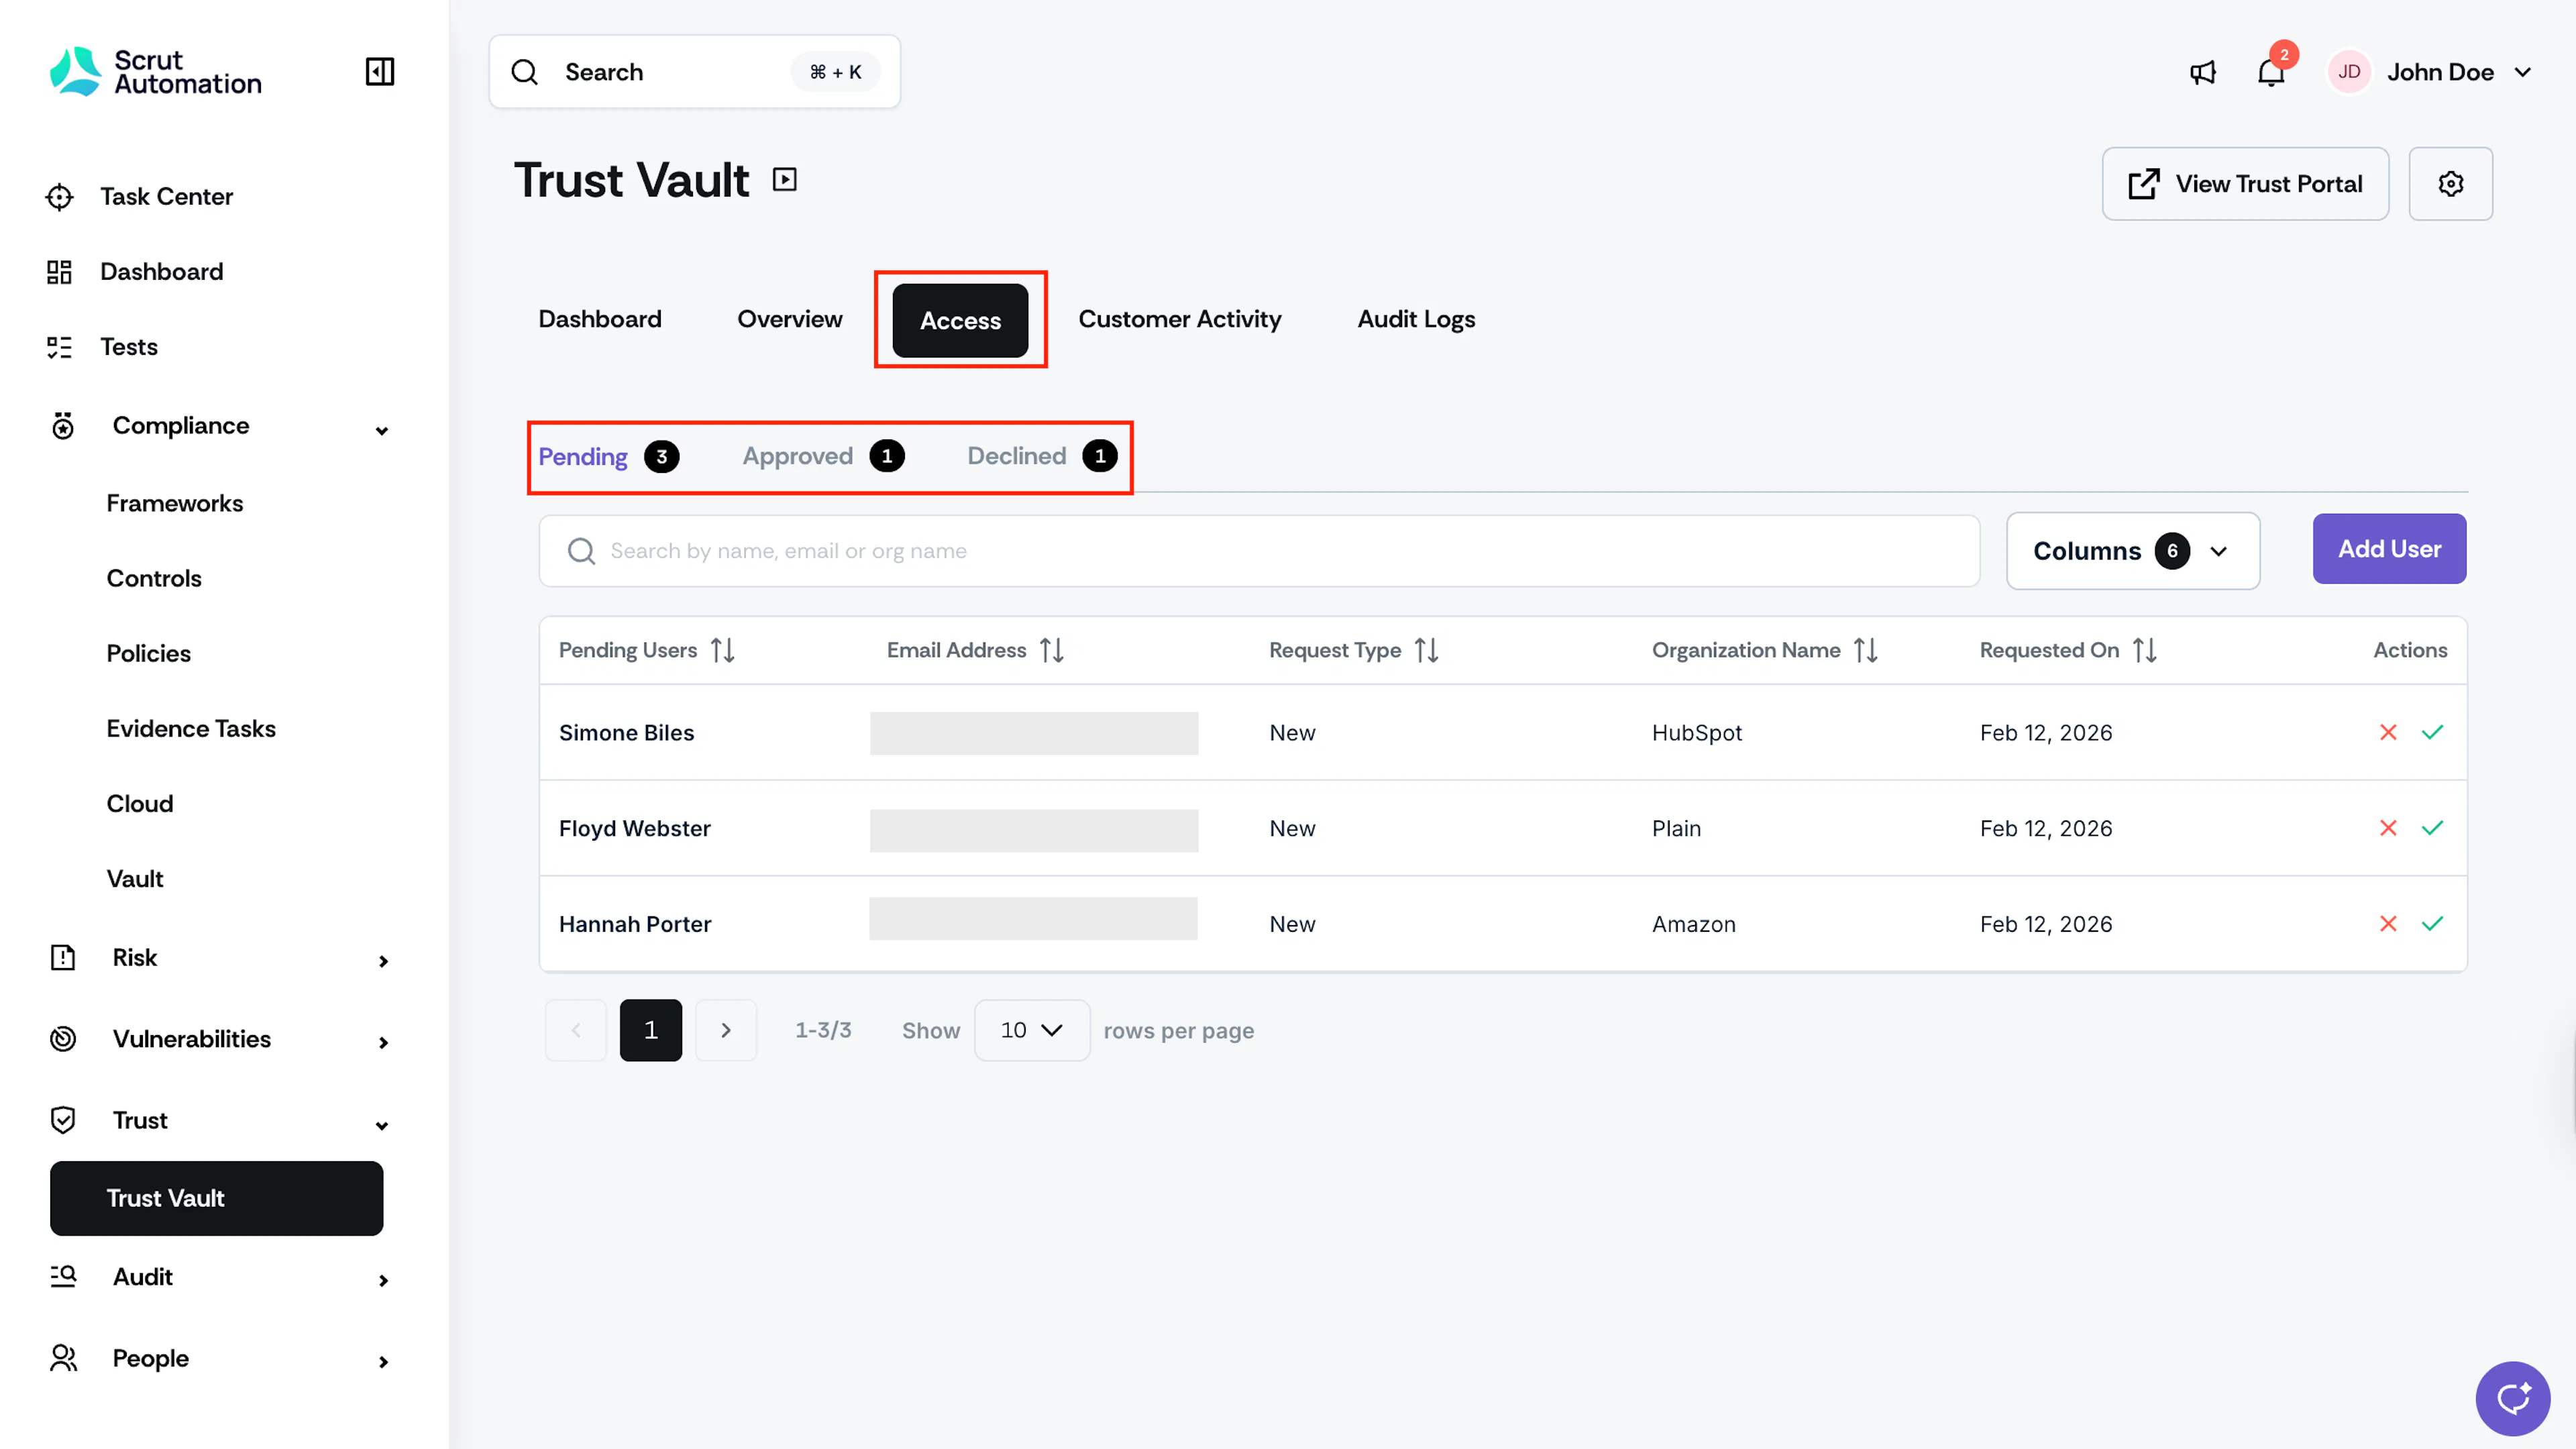Open the notifications bell
Screen dimensions: 2576x1449
pos(2271,72)
